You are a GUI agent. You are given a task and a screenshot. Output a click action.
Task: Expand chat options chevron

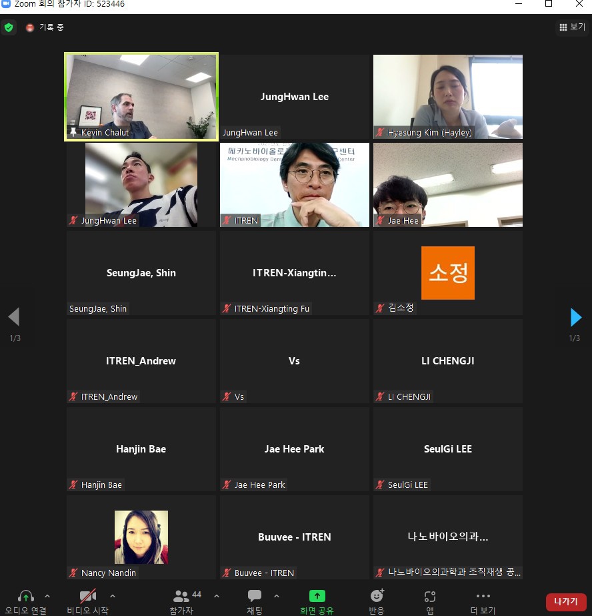click(277, 595)
